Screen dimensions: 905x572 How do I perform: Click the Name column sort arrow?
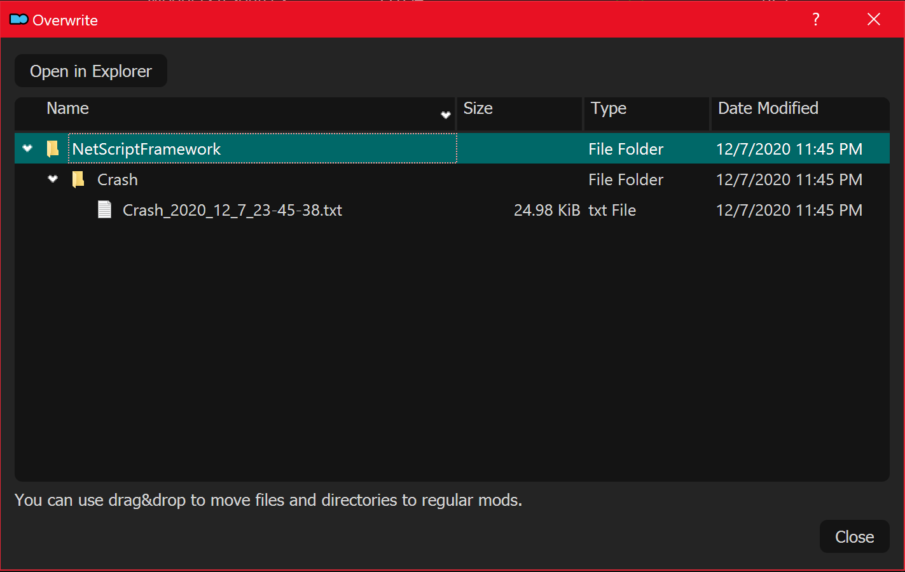coord(446,115)
